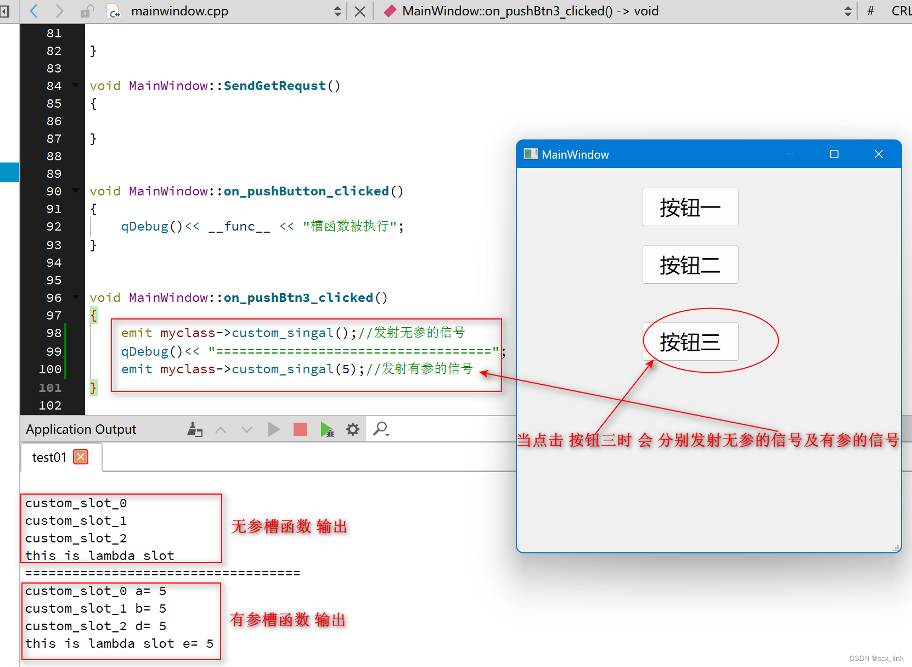Click the # preprocessor indicator

(x=870, y=11)
